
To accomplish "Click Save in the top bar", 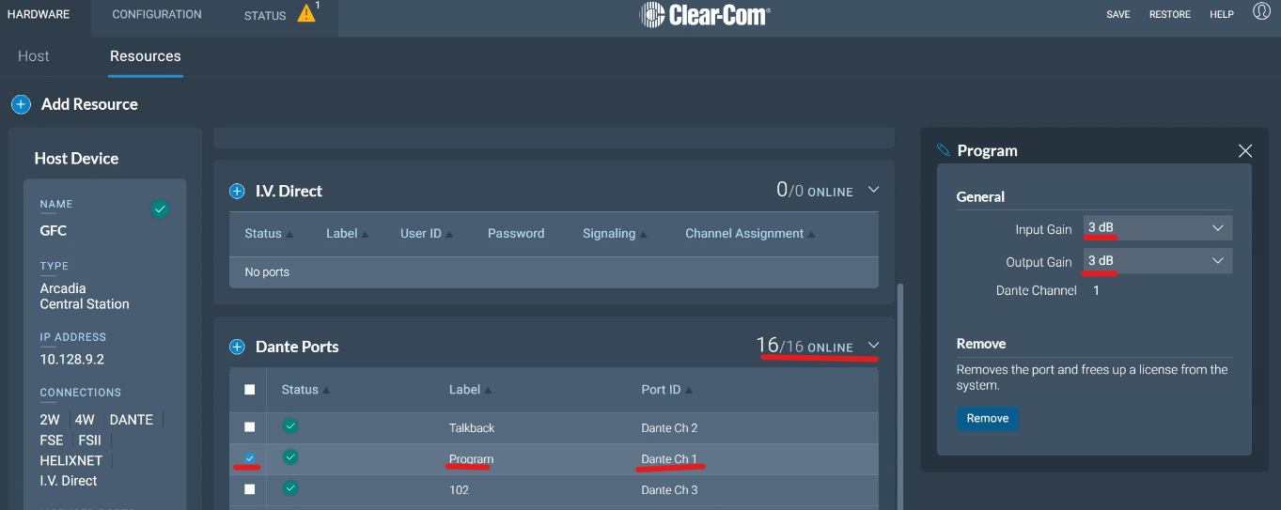I will click(x=1118, y=15).
